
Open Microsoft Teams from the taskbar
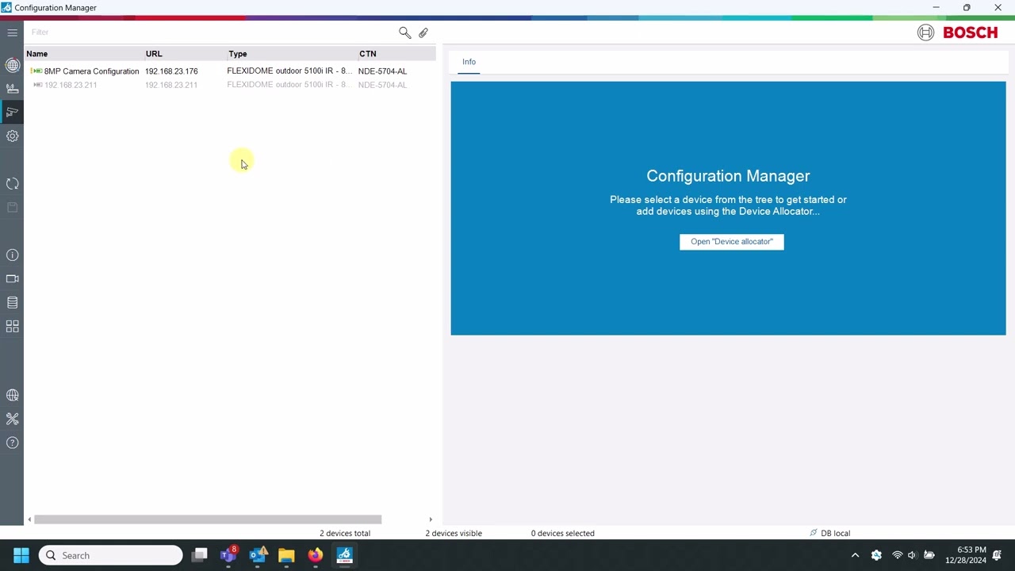pyautogui.click(x=228, y=555)
